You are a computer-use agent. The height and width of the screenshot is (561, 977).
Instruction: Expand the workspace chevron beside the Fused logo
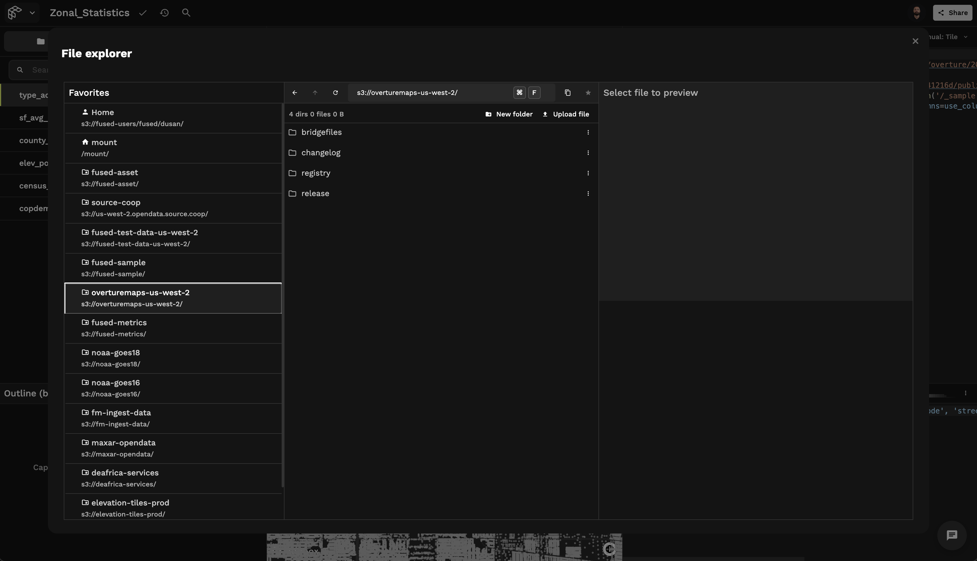click(33, 13)
